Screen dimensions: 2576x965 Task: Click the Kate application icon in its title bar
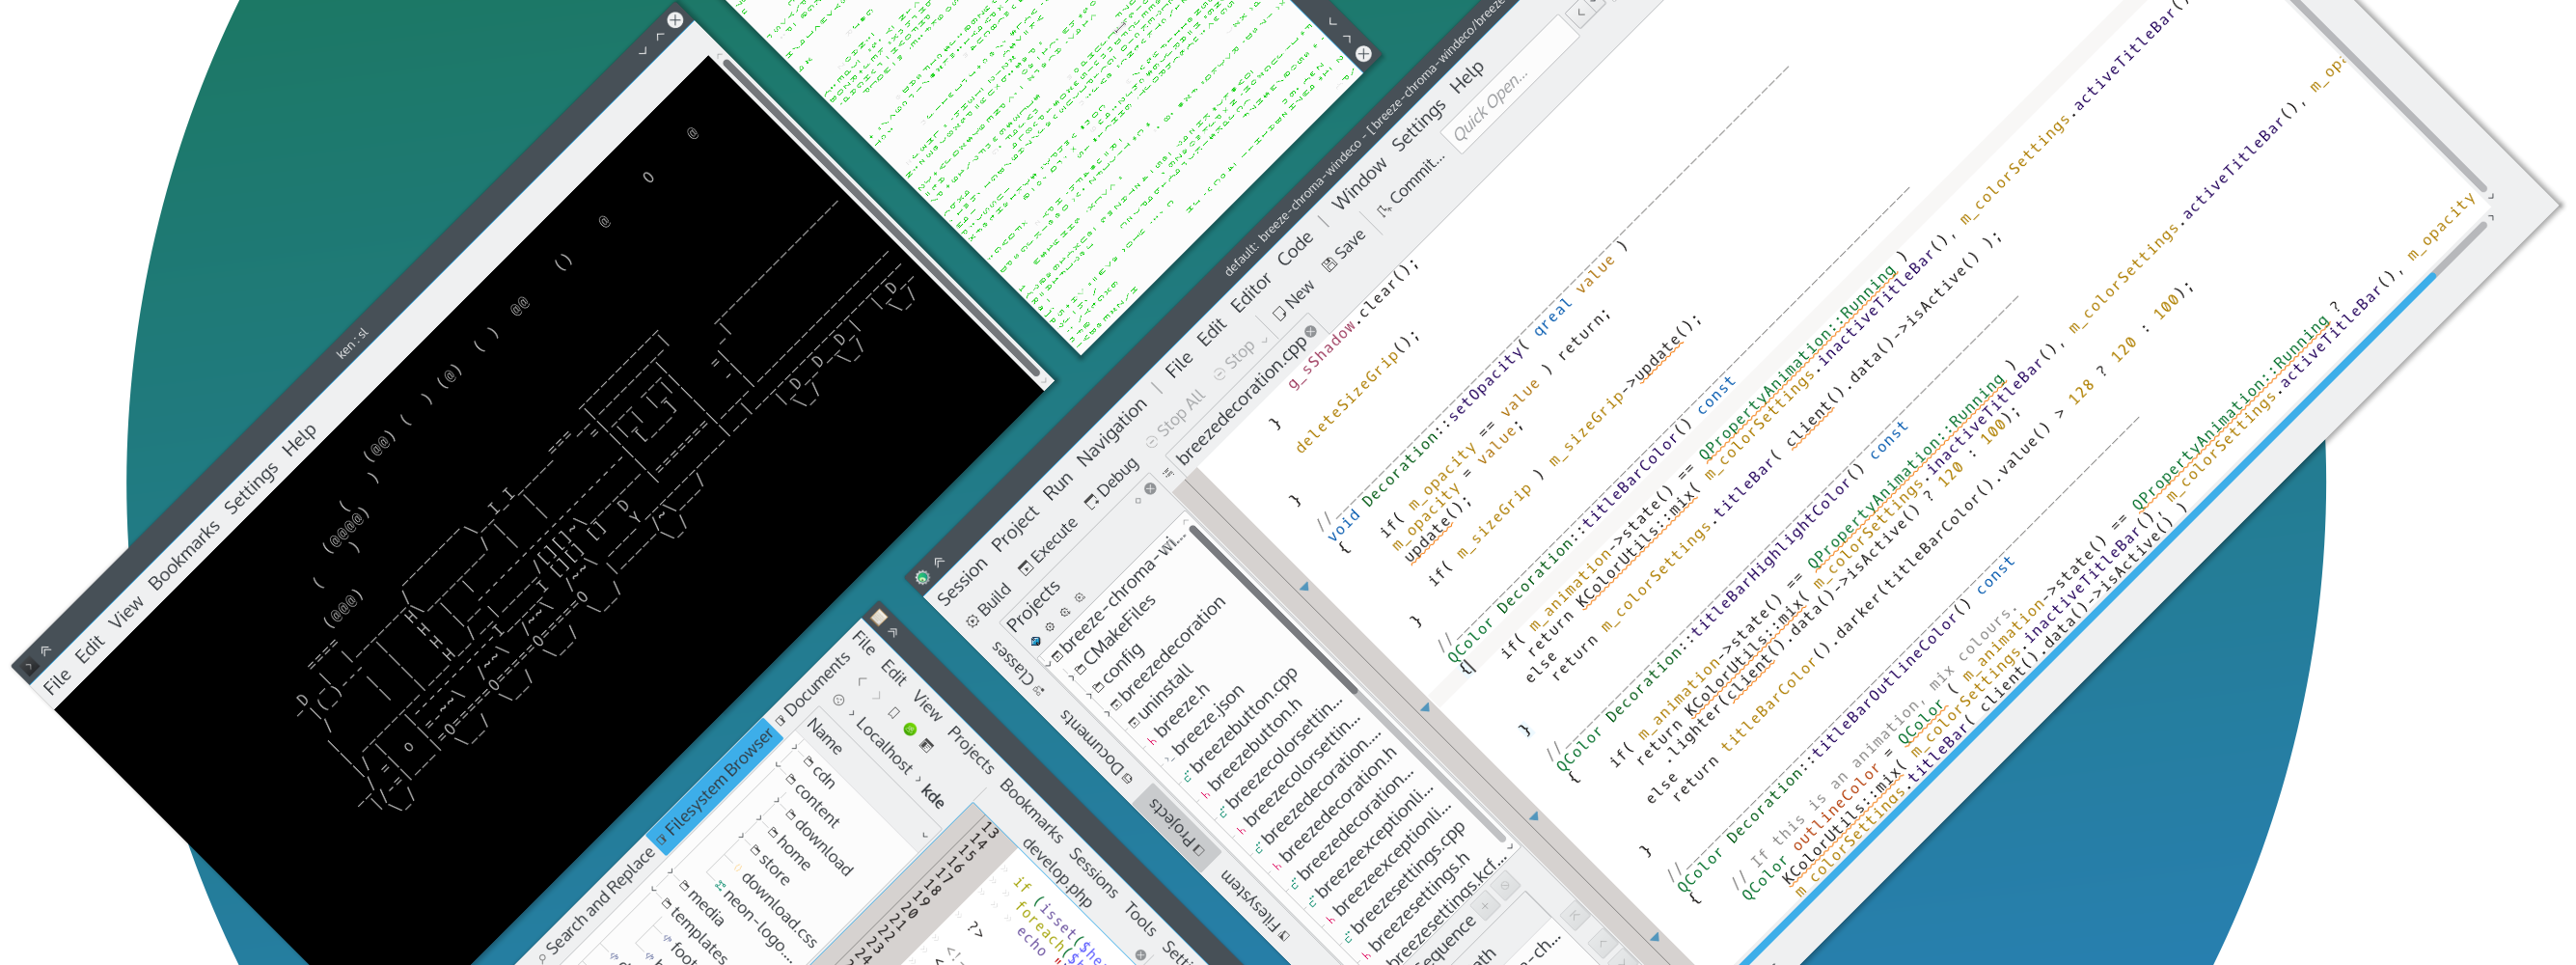pos(878,616)
